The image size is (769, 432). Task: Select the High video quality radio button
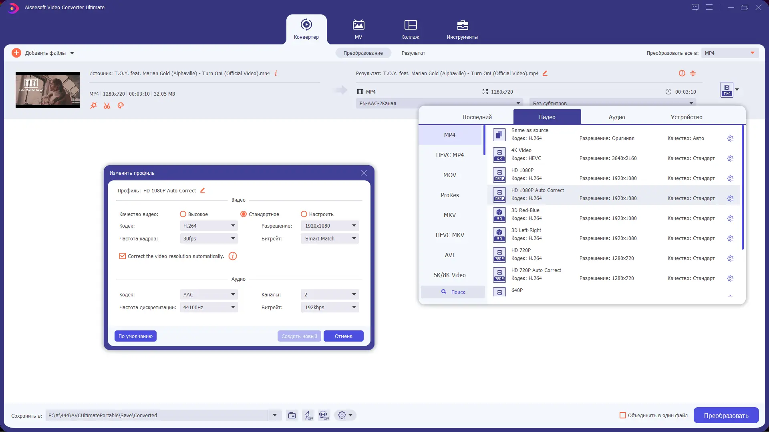(183, 214)
